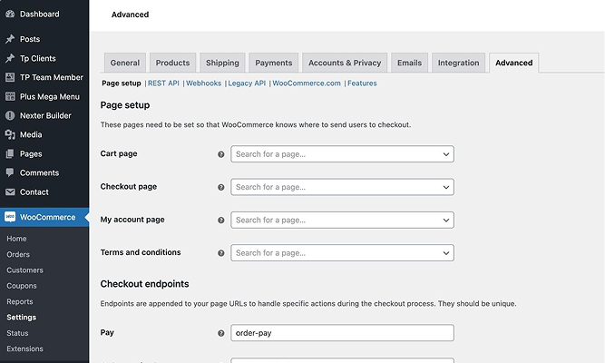Click the Tp Clients pushpin icon

[10, 58]
